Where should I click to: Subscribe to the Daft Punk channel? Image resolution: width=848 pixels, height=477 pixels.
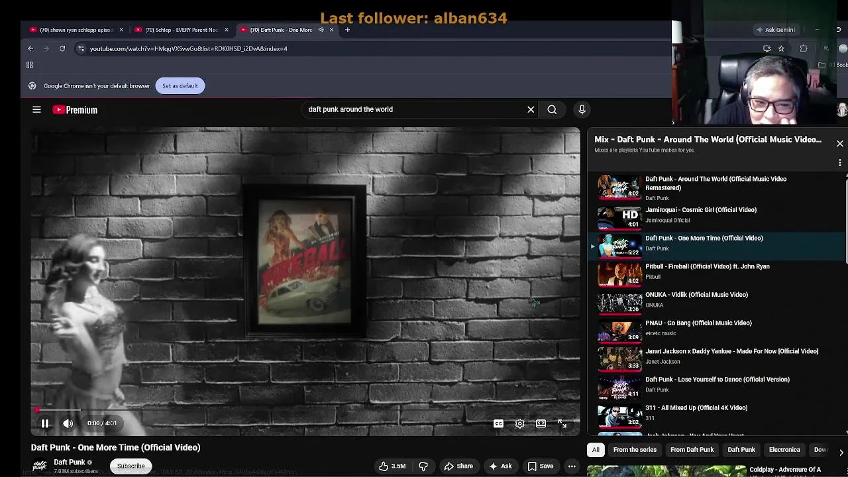tap(131, 466)
